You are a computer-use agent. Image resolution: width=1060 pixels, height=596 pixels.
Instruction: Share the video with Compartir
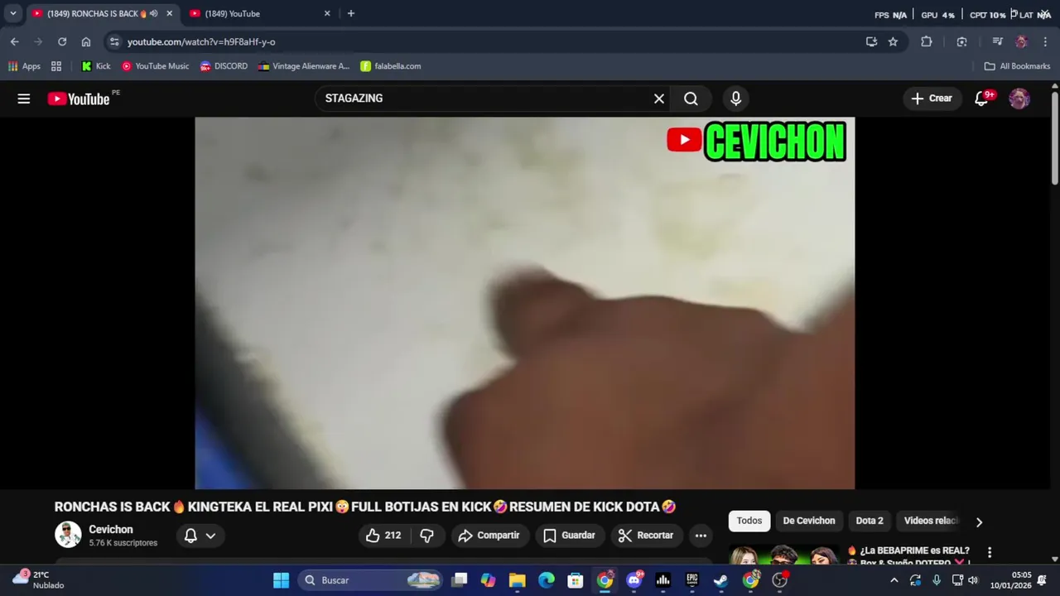(489, 536)
